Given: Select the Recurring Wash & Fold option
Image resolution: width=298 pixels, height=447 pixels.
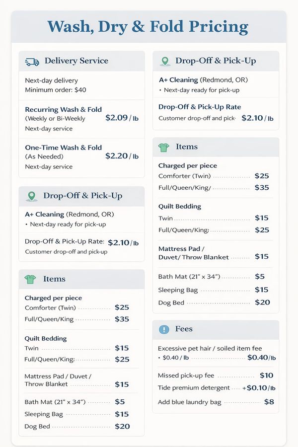Looking at the screenshot, I should click(x=63, y=109).
